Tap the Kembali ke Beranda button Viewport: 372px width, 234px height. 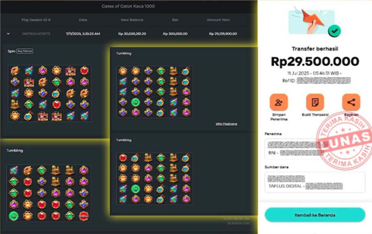(x=315, y=215)
